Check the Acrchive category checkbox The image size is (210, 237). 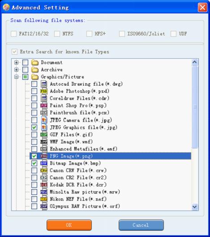[25, 70]
